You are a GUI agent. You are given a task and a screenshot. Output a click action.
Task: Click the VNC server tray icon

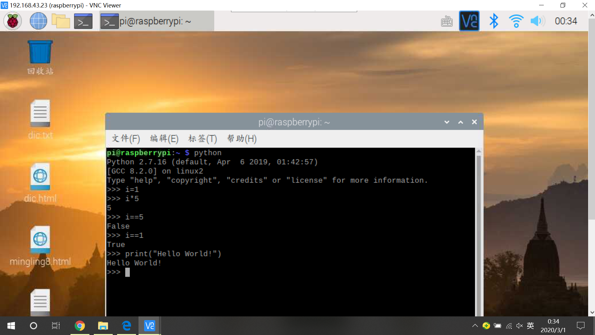(x=469, y=21)
